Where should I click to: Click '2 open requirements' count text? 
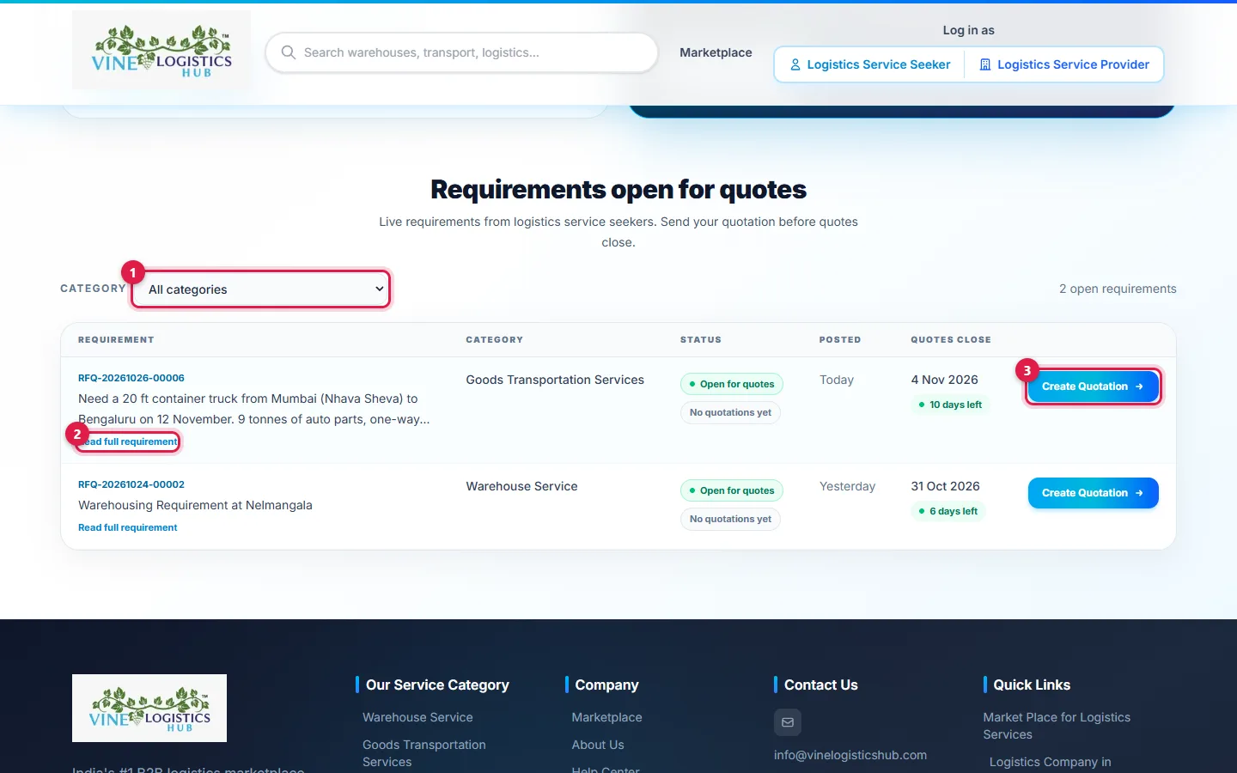coord(1118,289)
